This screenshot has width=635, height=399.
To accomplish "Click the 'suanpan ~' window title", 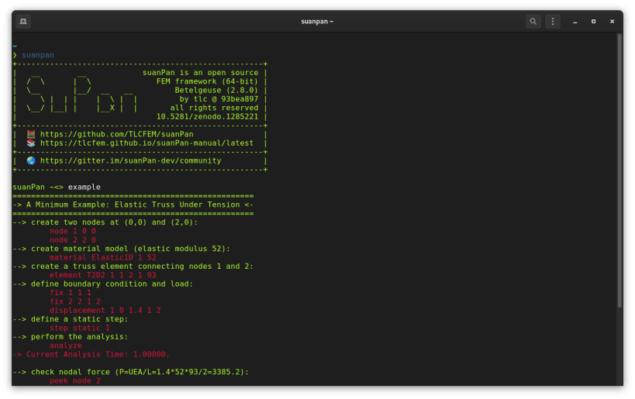I will point(317,22).
